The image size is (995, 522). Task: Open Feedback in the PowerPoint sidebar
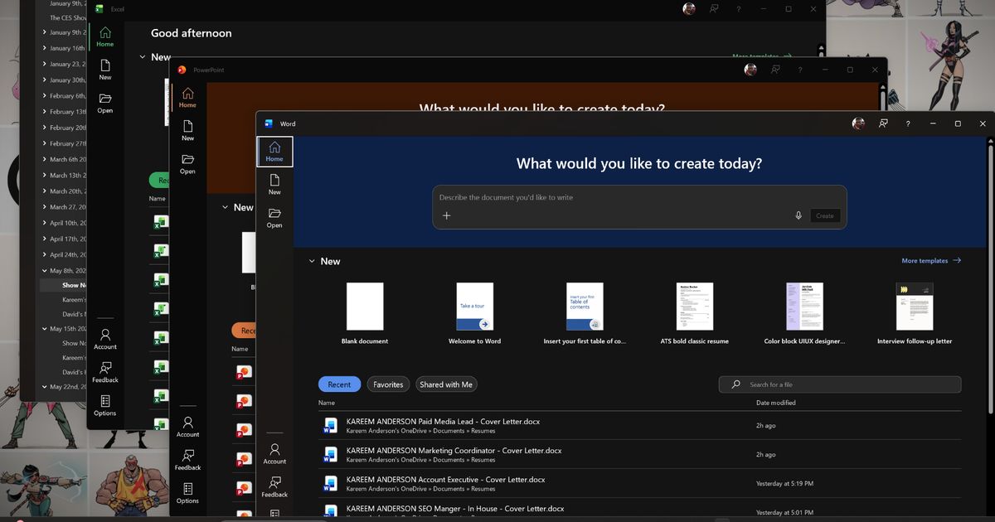click(187, 460)
